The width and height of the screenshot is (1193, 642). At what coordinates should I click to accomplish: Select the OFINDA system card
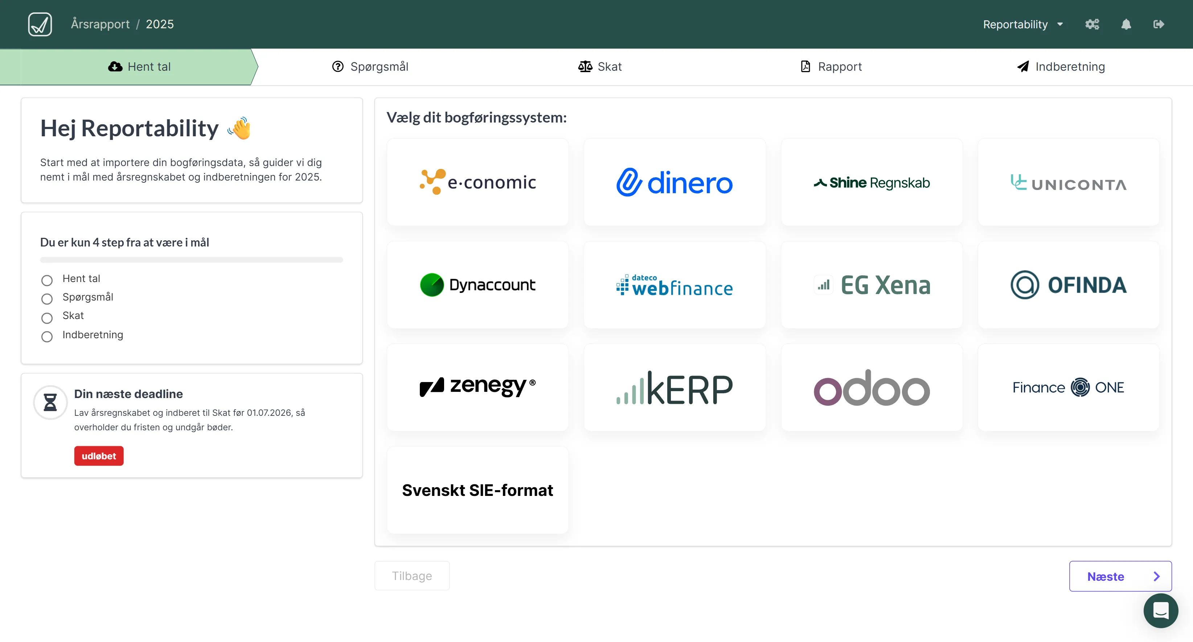(1069, 285)
